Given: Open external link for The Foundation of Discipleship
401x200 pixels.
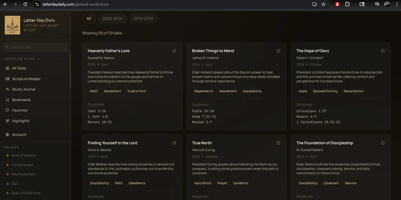Looking at the screenshot, I should point(383,143).
